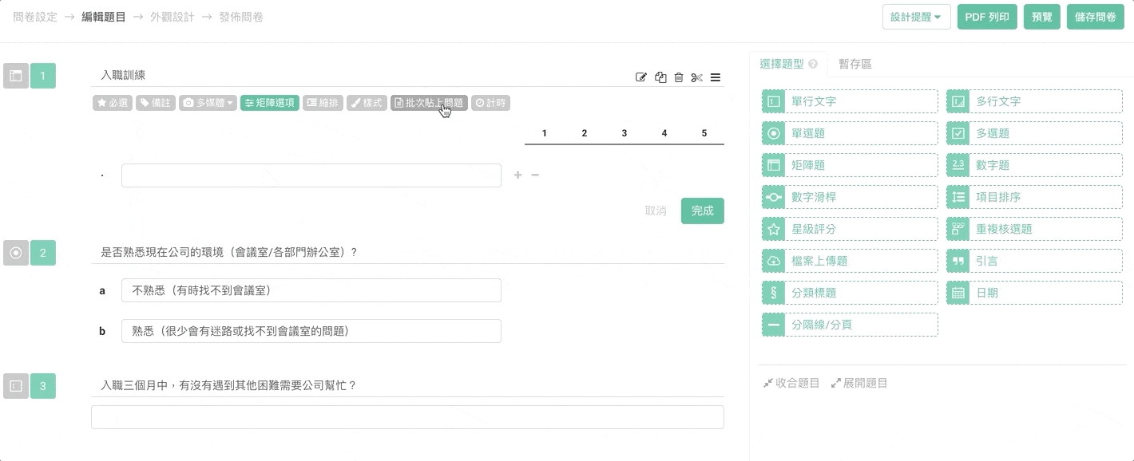Image resolution: width=1134 pixels, height=461 pixels.
Task: Toggle the 計時 timer option
Action: pos(490,103)
